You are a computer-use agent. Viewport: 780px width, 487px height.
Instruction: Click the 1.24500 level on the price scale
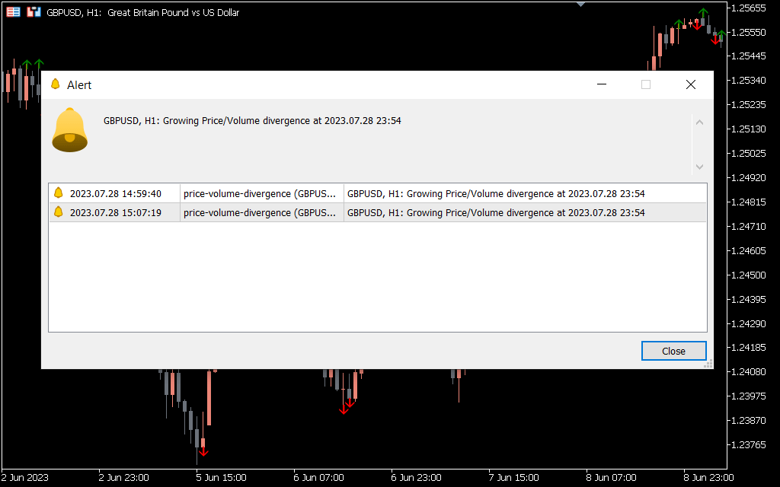[746, 275]
